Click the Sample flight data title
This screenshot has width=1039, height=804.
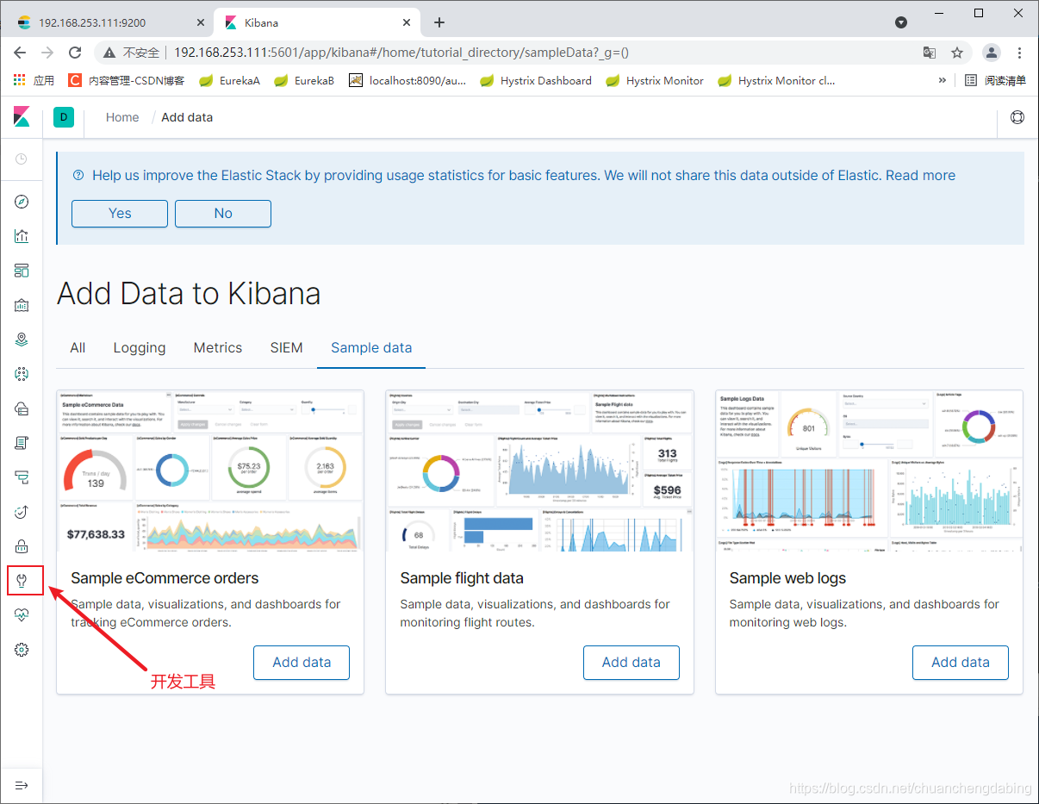click(x=462, y=578)
